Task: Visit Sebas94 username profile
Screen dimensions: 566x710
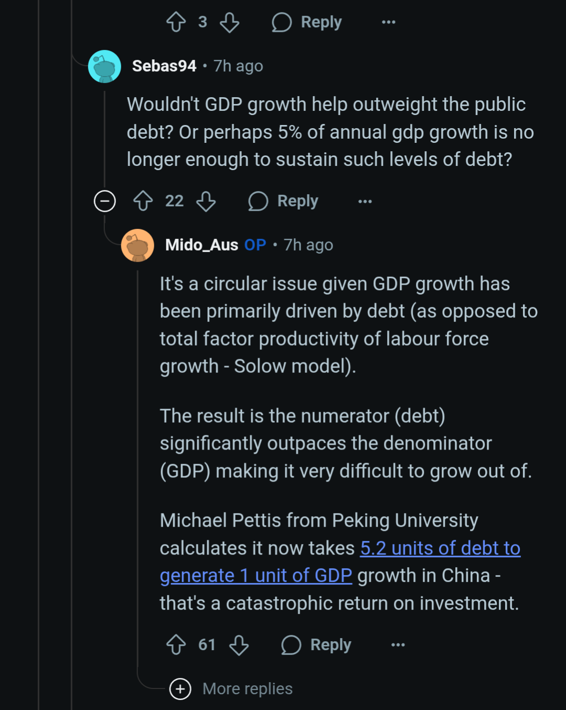Action: coord(164,66)
